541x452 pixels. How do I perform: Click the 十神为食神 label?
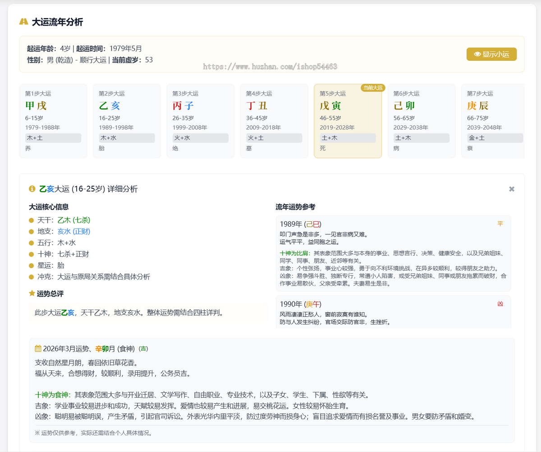(53, 395)
